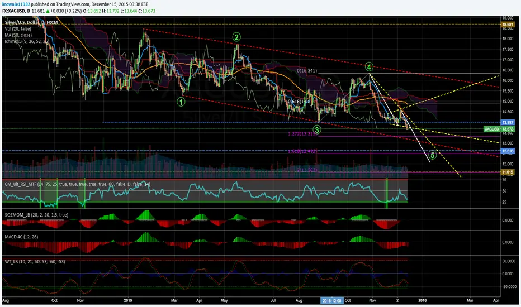The height and width of the screenshot is (307, 521).
Task: Select the WT_LB (10, 21, 60, 53, -60, -53) title
Action: click(x=35, y=262)
